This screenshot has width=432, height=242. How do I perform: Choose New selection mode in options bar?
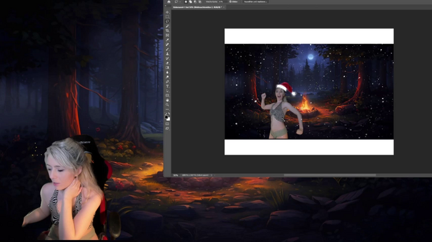pos(186,2)
